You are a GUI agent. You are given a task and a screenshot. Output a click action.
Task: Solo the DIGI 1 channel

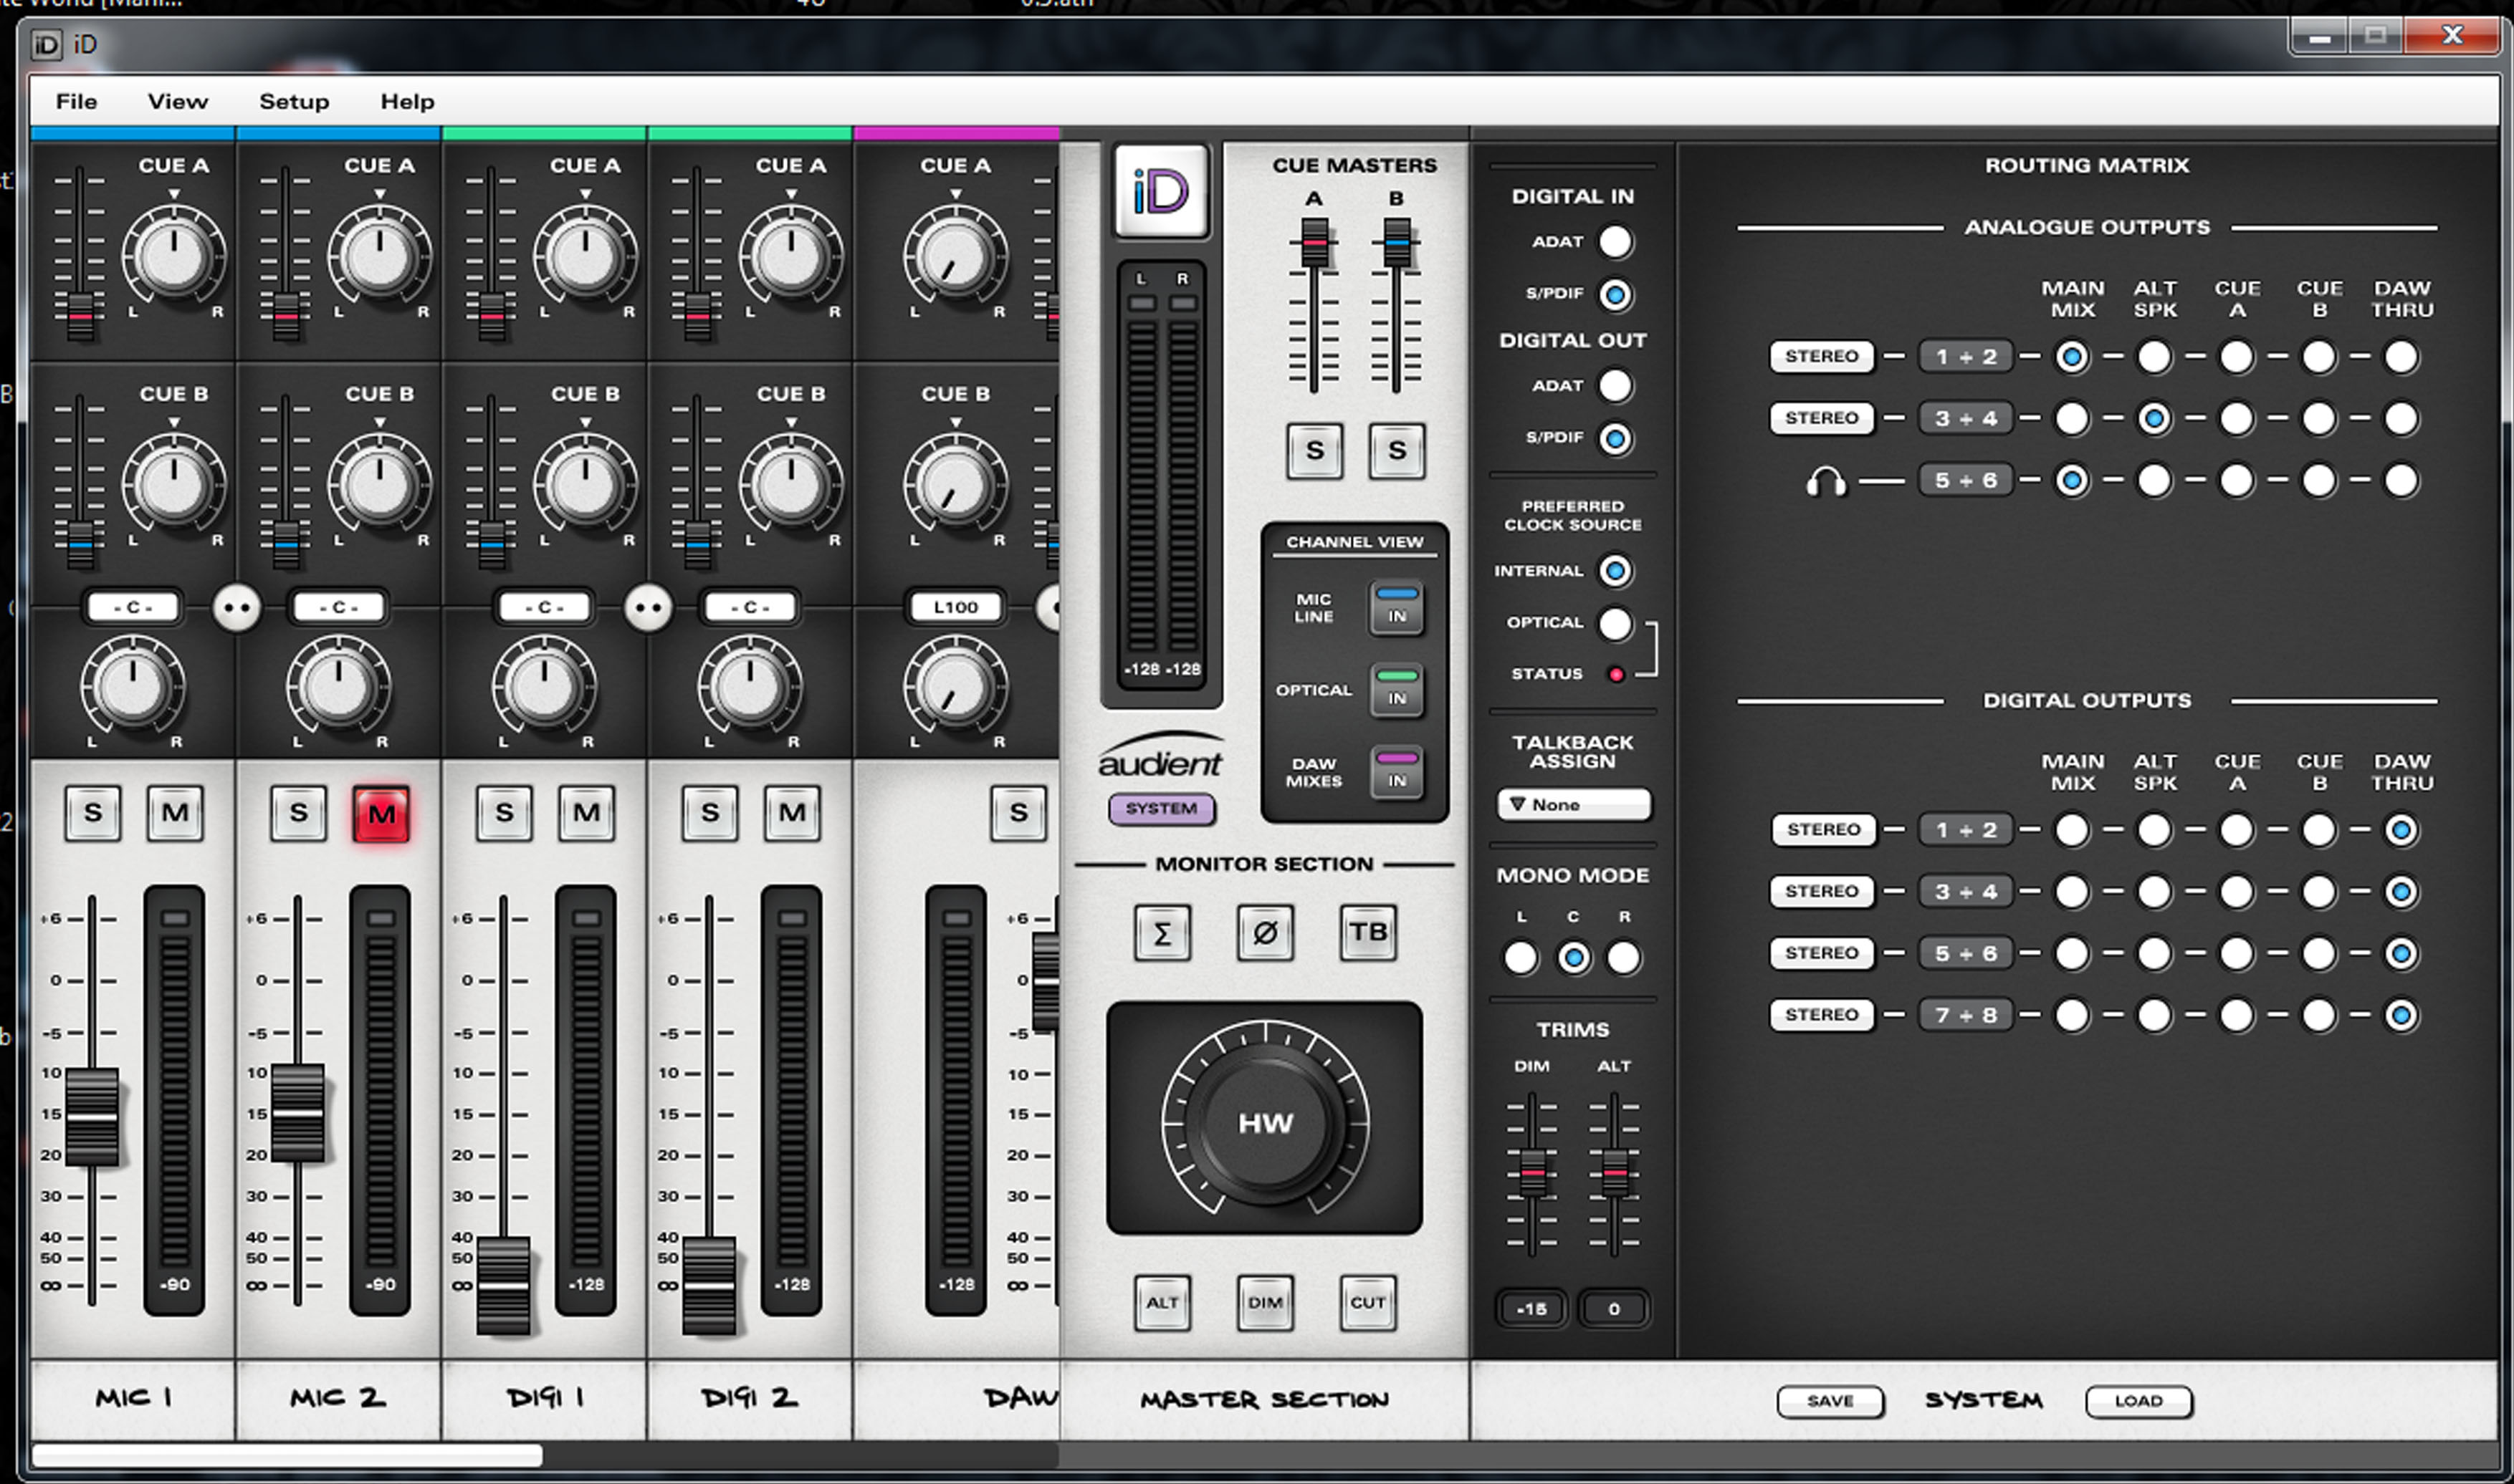pyautogui.click(x=505, y=813)
